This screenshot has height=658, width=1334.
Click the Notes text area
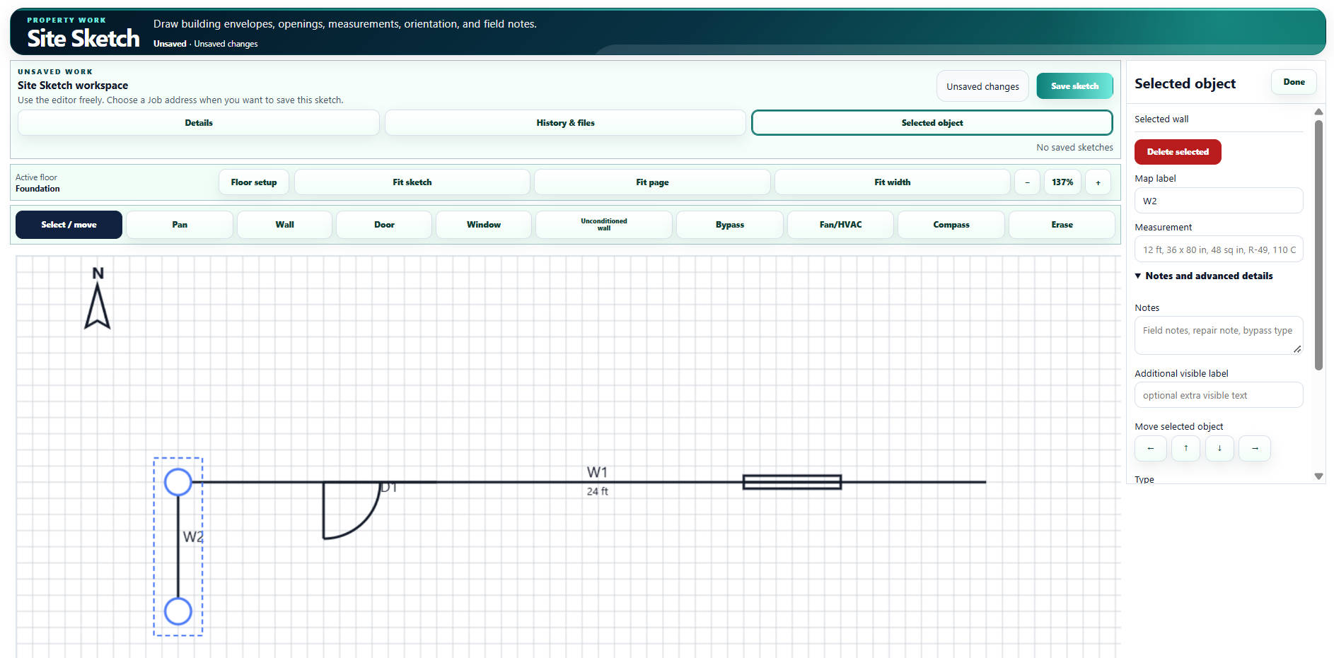[x=1219, y=335]
